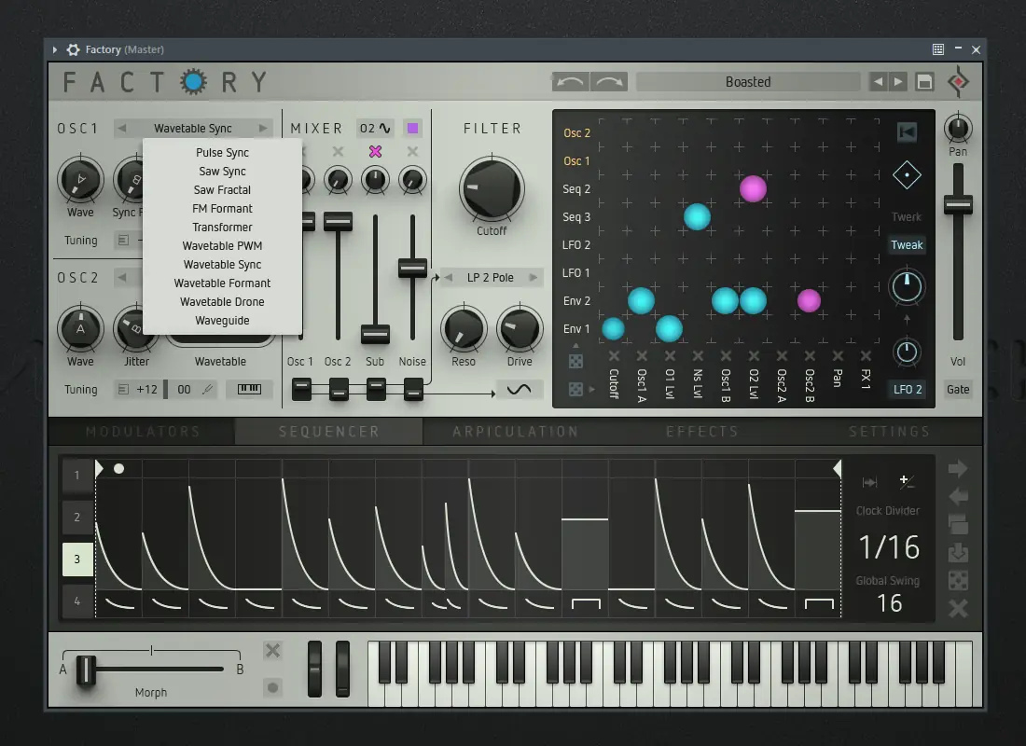Click the record dot below Morph X
The width and height of the screenshot is (1026, 746).
[x=273, y=687]
